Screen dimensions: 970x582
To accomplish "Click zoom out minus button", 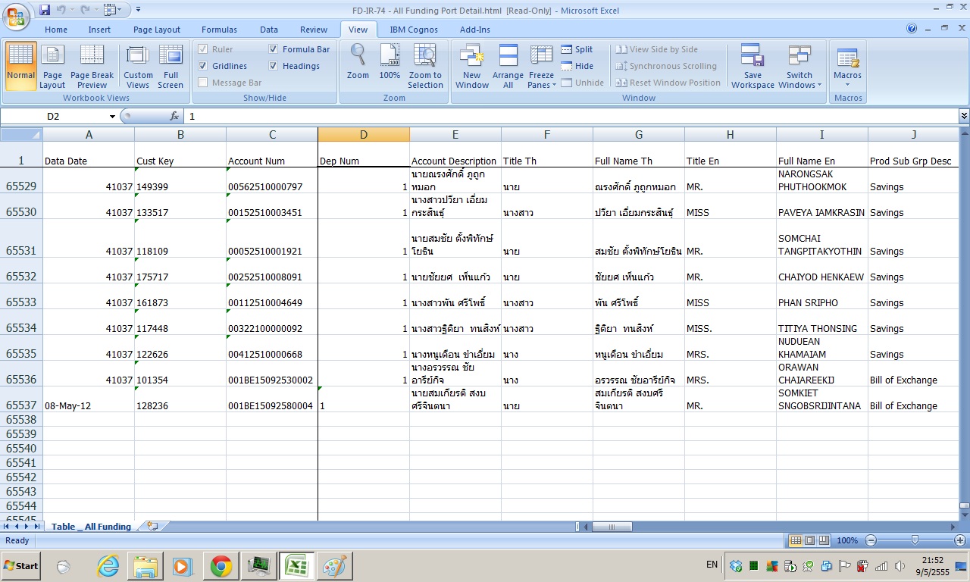I will 871,540.
